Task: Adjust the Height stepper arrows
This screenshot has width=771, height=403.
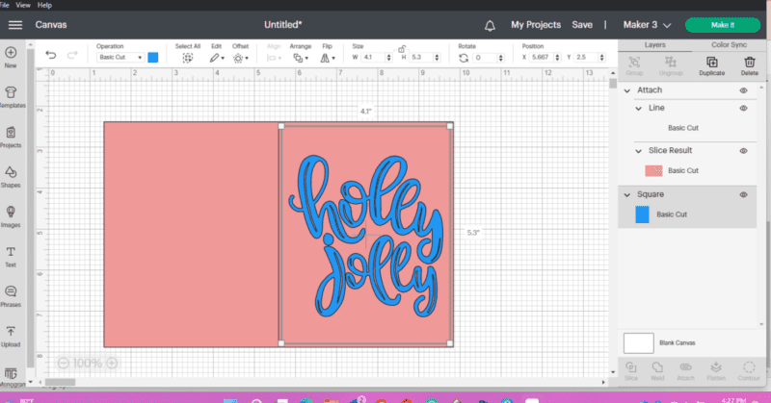Action: 437,58
